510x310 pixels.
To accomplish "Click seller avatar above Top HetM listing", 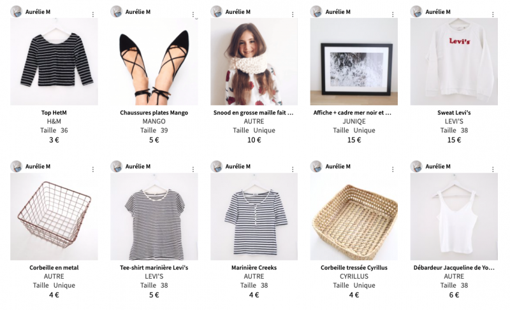I will (x=16, y=11).
